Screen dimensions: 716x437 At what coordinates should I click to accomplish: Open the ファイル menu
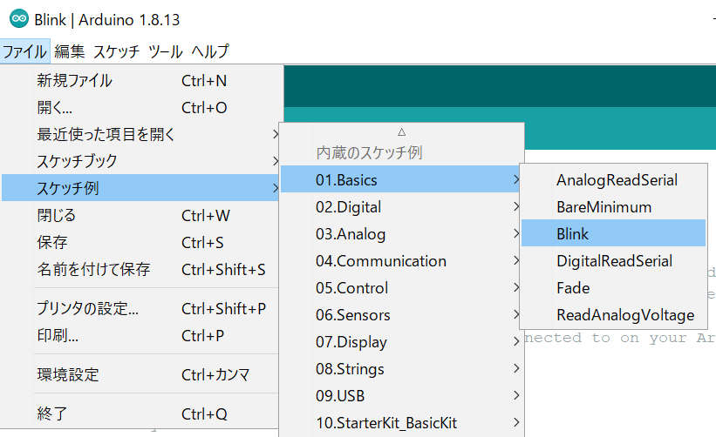[24, 51]
